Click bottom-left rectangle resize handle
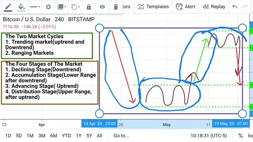The width and height of the screenshot is (253, 142). pyautogui.click(x=99, y=114)
